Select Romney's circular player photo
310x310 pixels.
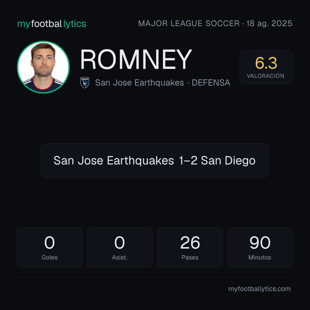43,67
